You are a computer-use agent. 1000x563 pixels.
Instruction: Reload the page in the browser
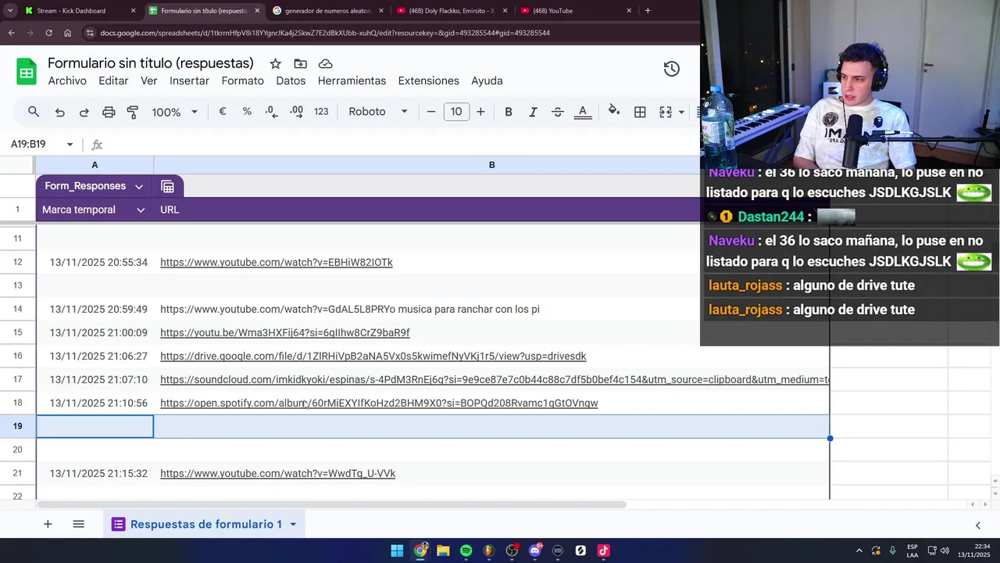48,33
